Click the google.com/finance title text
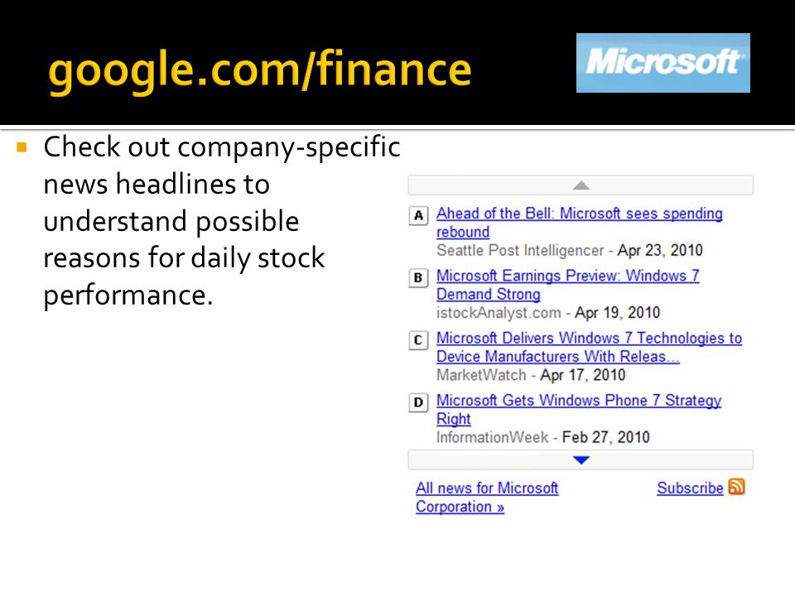The height and width of the screenshot is (596, 795). pos(259,70)
